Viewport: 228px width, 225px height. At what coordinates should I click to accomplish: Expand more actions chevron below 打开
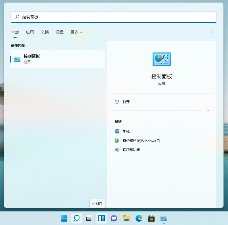point(207,111)
